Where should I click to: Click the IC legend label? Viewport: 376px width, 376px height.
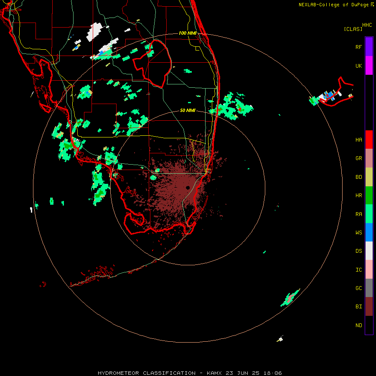(358, 270)
